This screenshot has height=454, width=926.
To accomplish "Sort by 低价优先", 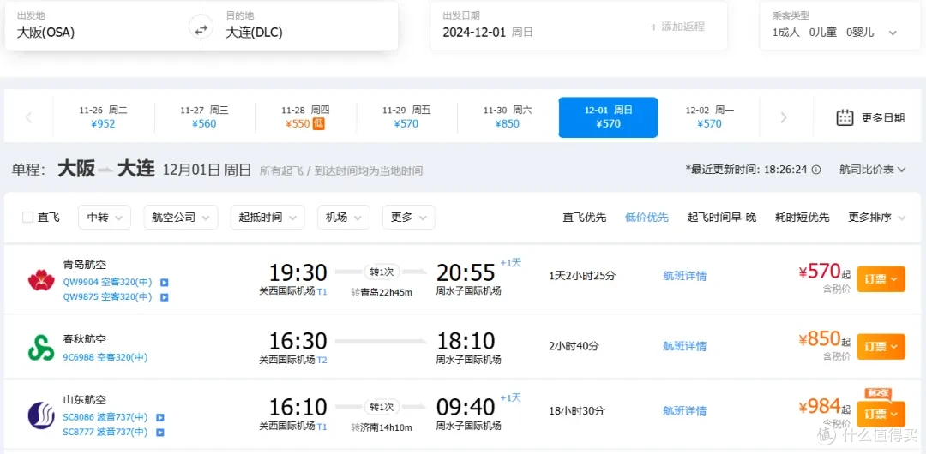I will tap(646, 218).
